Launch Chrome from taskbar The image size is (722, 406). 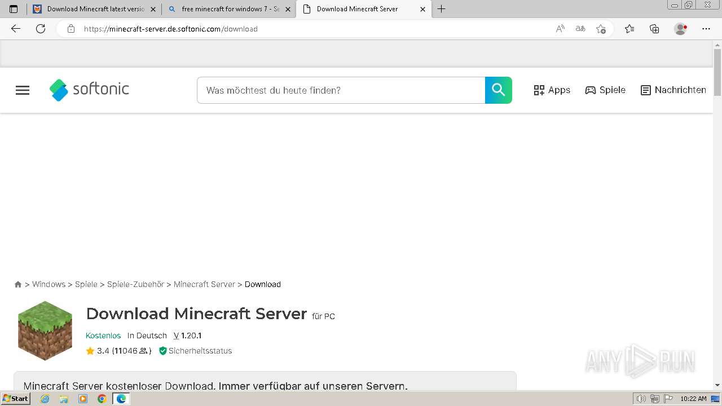(102, 399)
